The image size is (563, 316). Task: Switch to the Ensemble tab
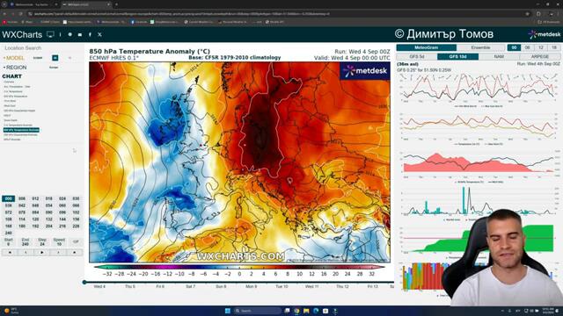tap(481, 47)
